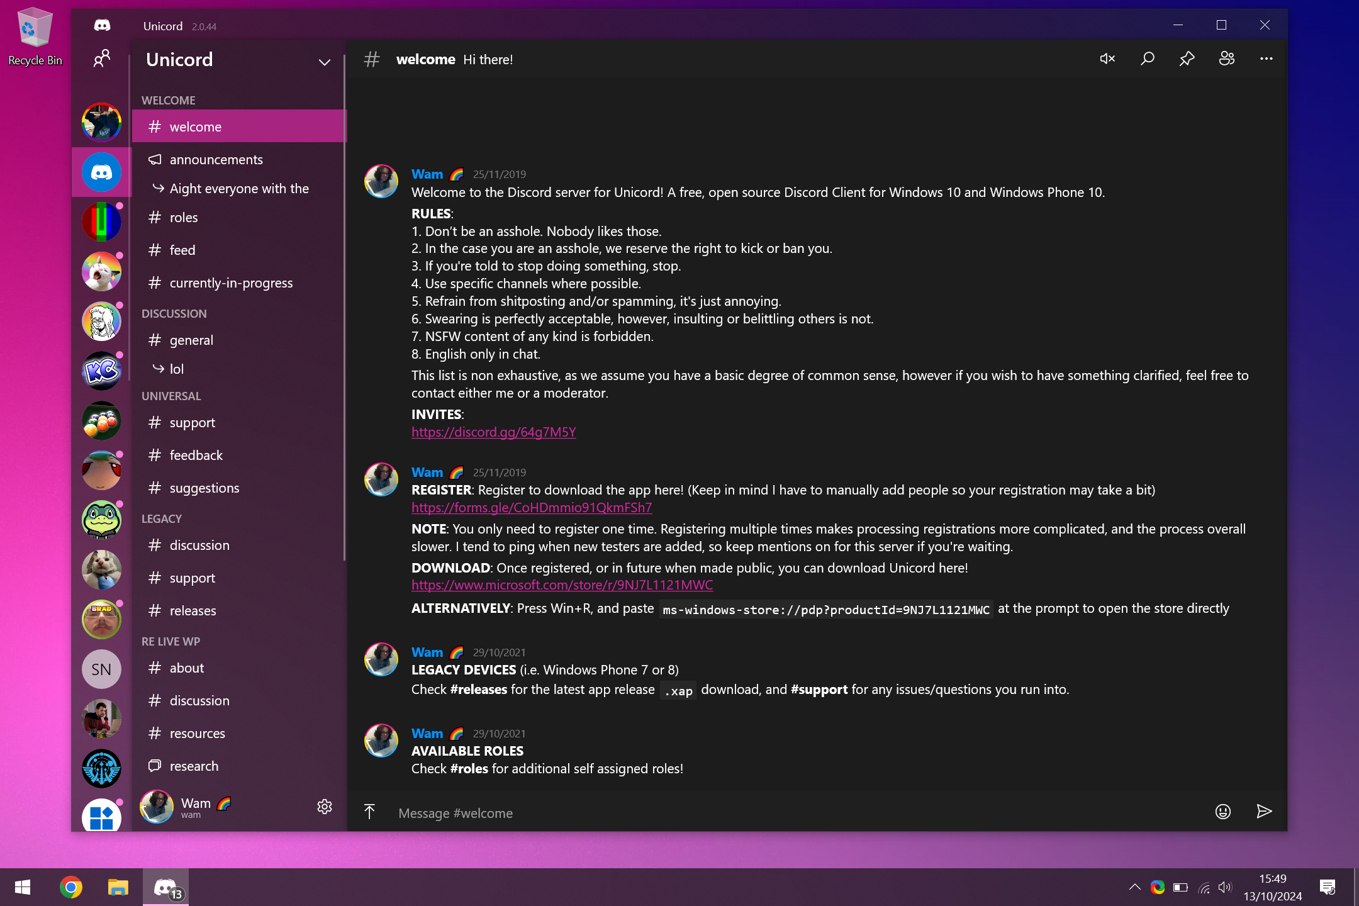Image resolution: width=1359 pixels, height=906 pixels.
Task: Select the sketch-drawn character server icon
Action: click(x=101, y=321)
